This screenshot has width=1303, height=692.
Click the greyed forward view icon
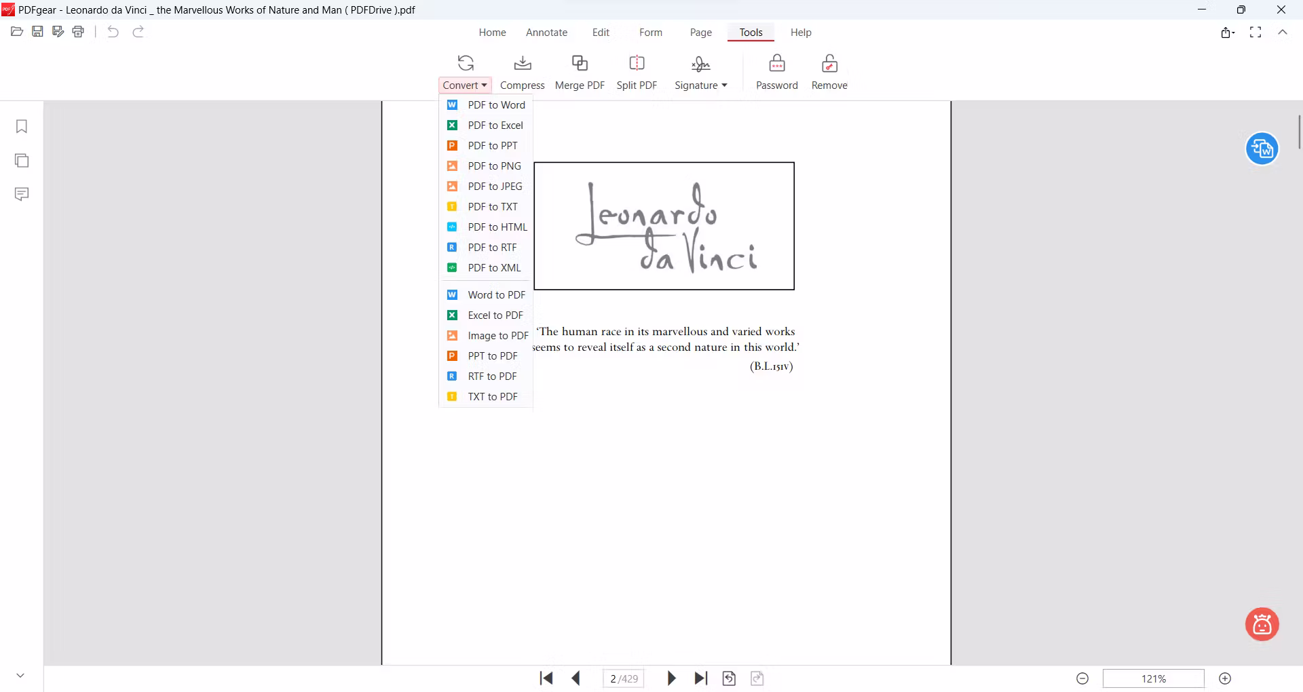click(757, 678)
